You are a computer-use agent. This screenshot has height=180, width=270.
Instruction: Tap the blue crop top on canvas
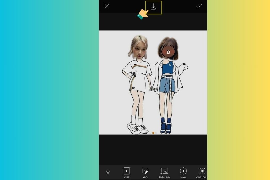point(167,68)
